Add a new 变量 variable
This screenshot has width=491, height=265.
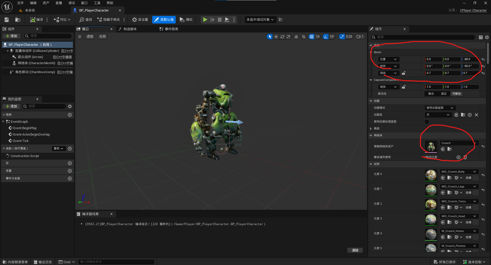pos(70,171)
